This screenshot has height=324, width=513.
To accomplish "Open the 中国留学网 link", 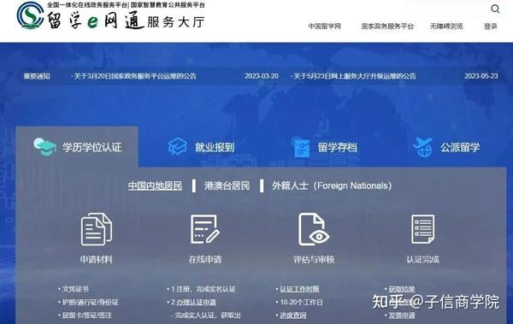I will [325, 27].
